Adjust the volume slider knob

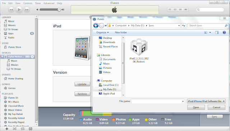(x=59, y=10)
